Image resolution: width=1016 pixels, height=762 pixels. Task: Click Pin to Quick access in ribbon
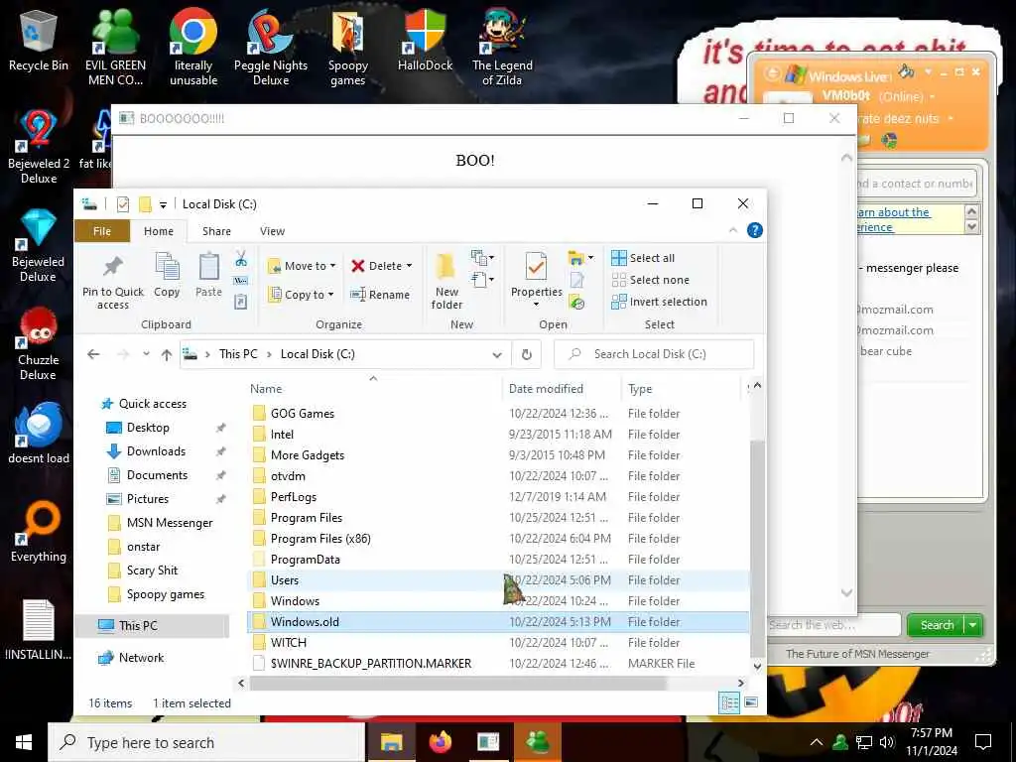coord(113,282)
